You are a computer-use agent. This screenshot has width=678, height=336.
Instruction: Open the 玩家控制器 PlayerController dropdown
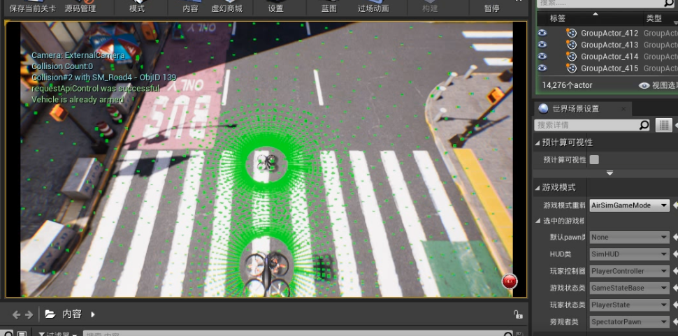630,271
